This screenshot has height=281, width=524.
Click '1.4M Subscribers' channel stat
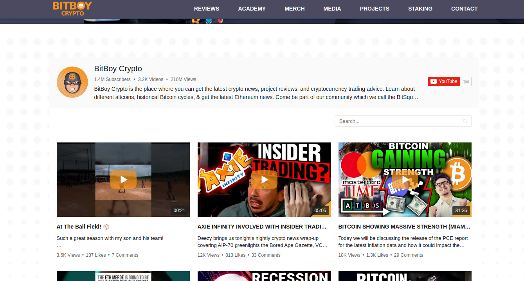point(112,79)
